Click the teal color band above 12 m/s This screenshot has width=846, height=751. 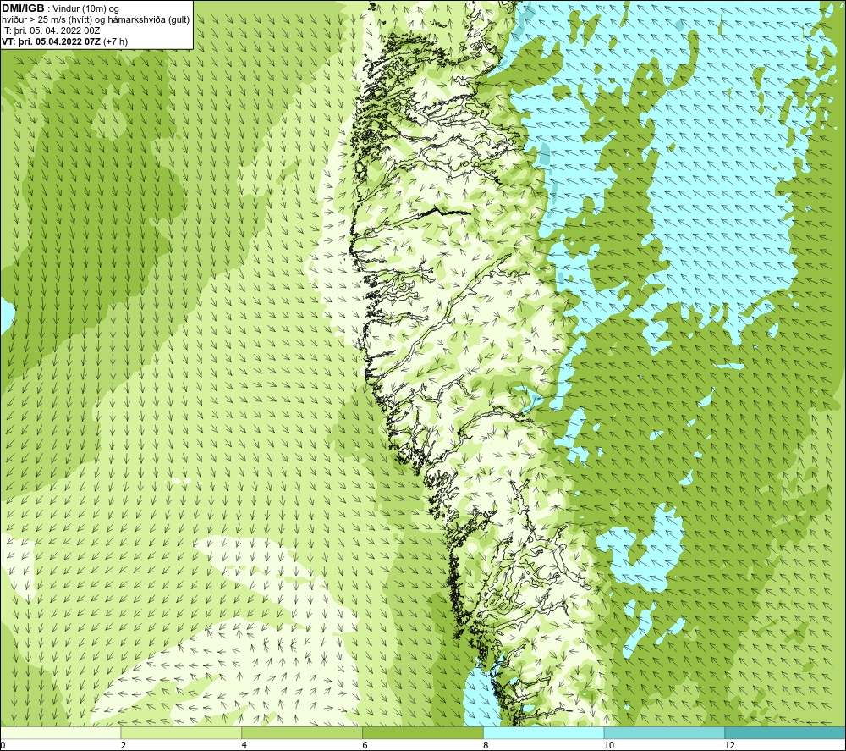[x=786, y=732]
